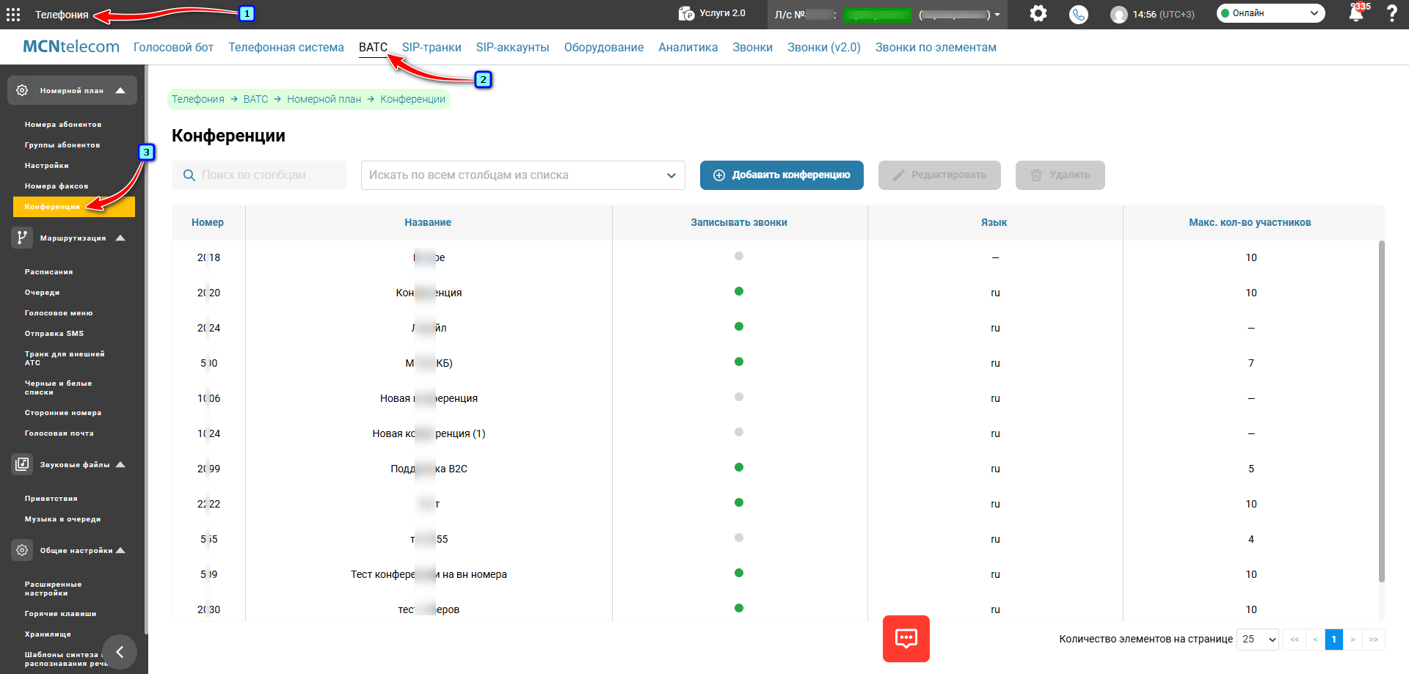Click the Общие настройки gear icon
The height and width of the screenshot is (674, 1409).
(22, 550)
